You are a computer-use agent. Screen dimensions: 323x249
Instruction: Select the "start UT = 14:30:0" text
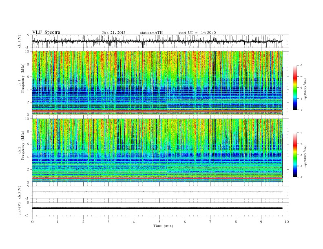point(197,33)
